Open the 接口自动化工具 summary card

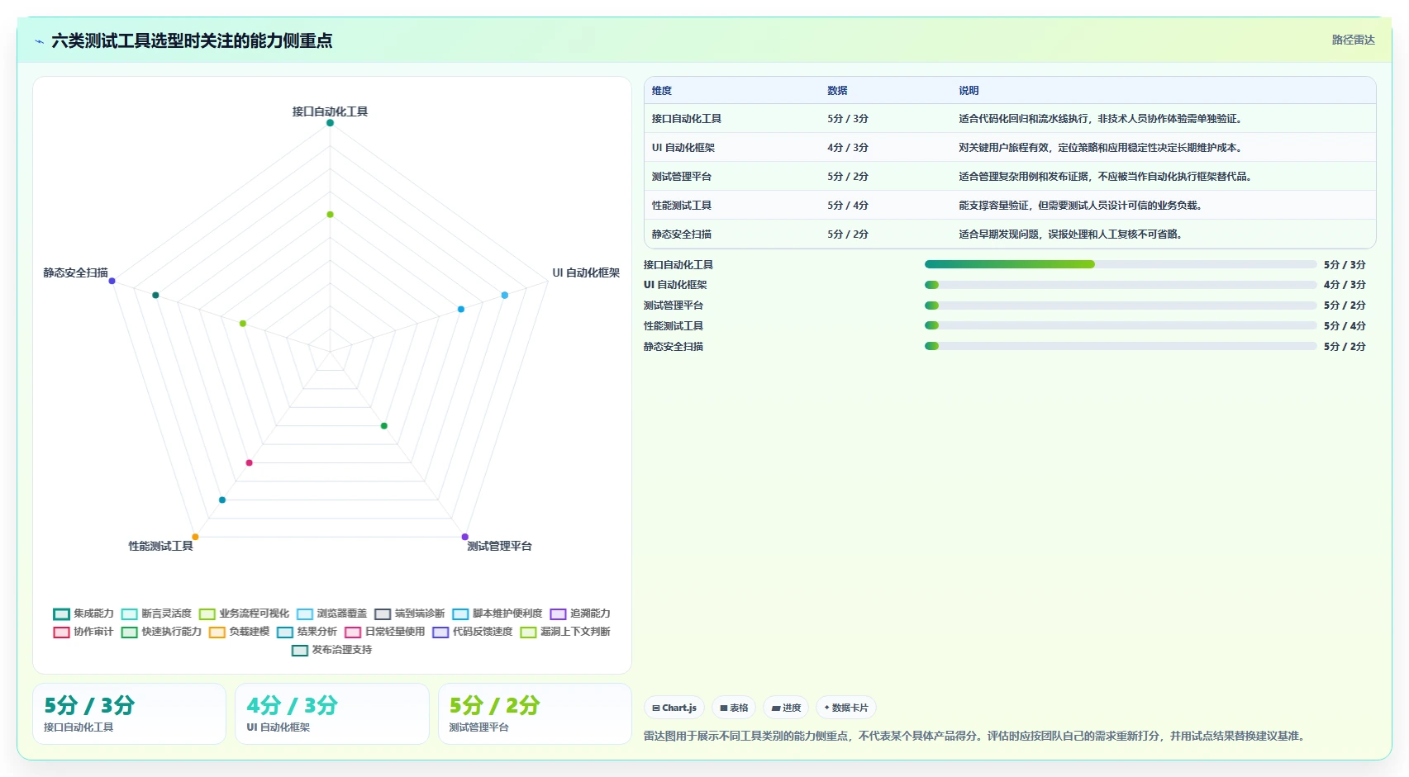129,713
